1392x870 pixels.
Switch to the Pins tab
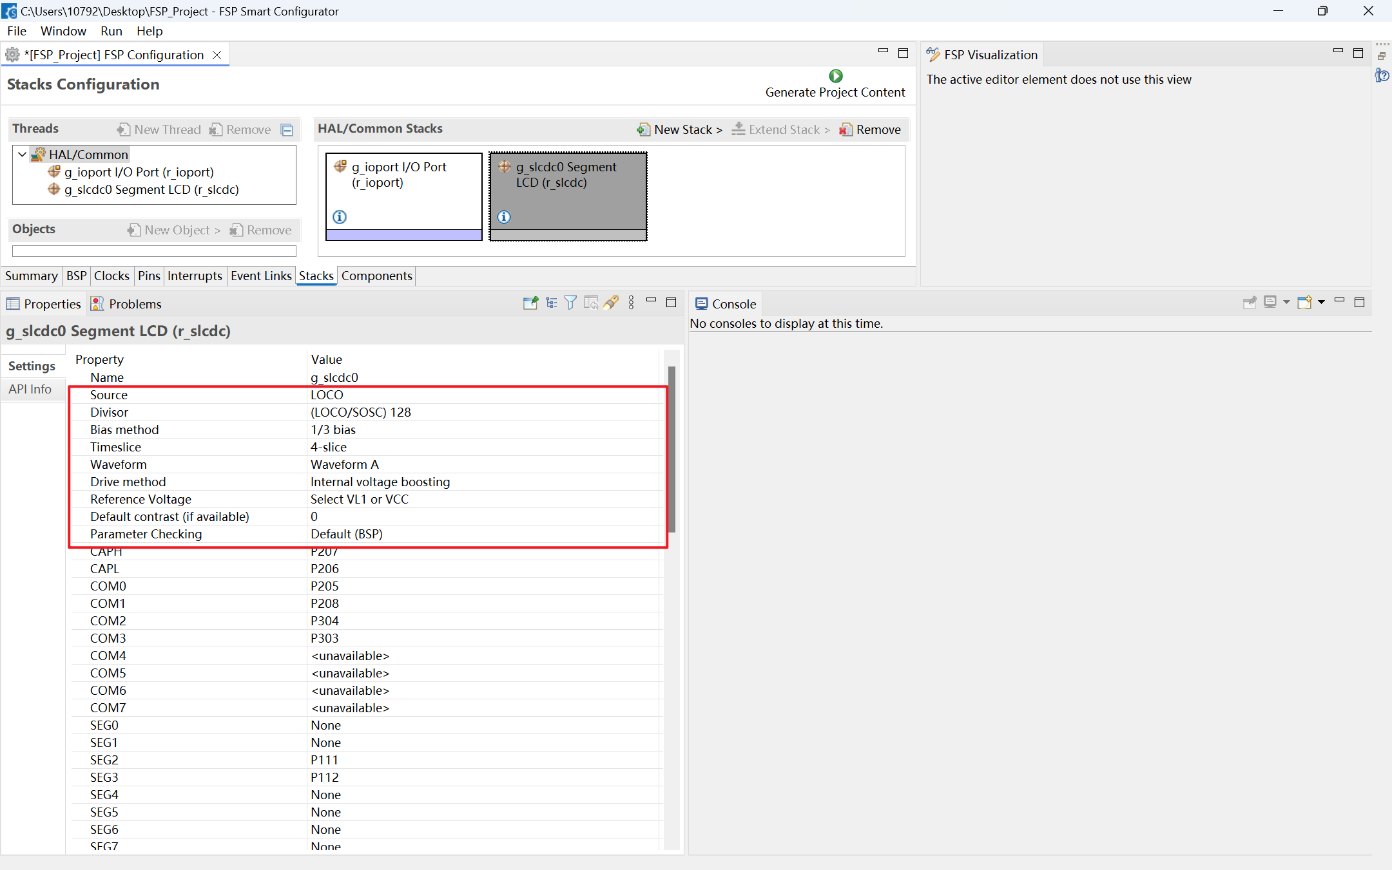(x=149, y=276)
